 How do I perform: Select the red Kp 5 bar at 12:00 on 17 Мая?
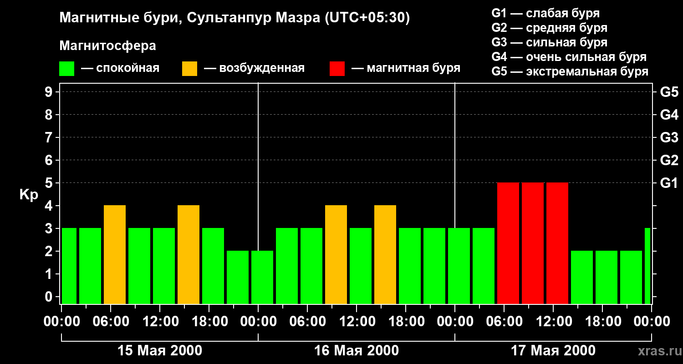click(557, 243)
